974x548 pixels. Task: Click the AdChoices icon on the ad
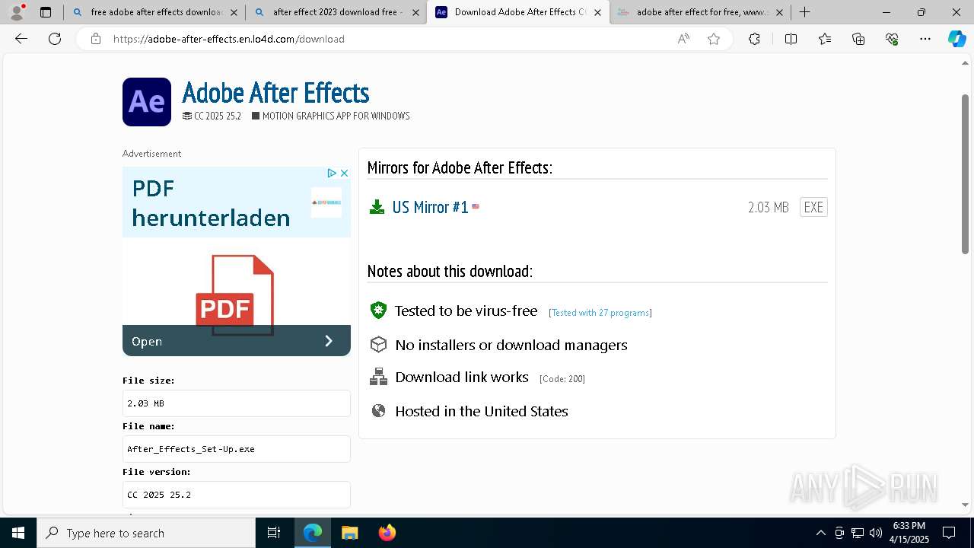click(332, 174)
